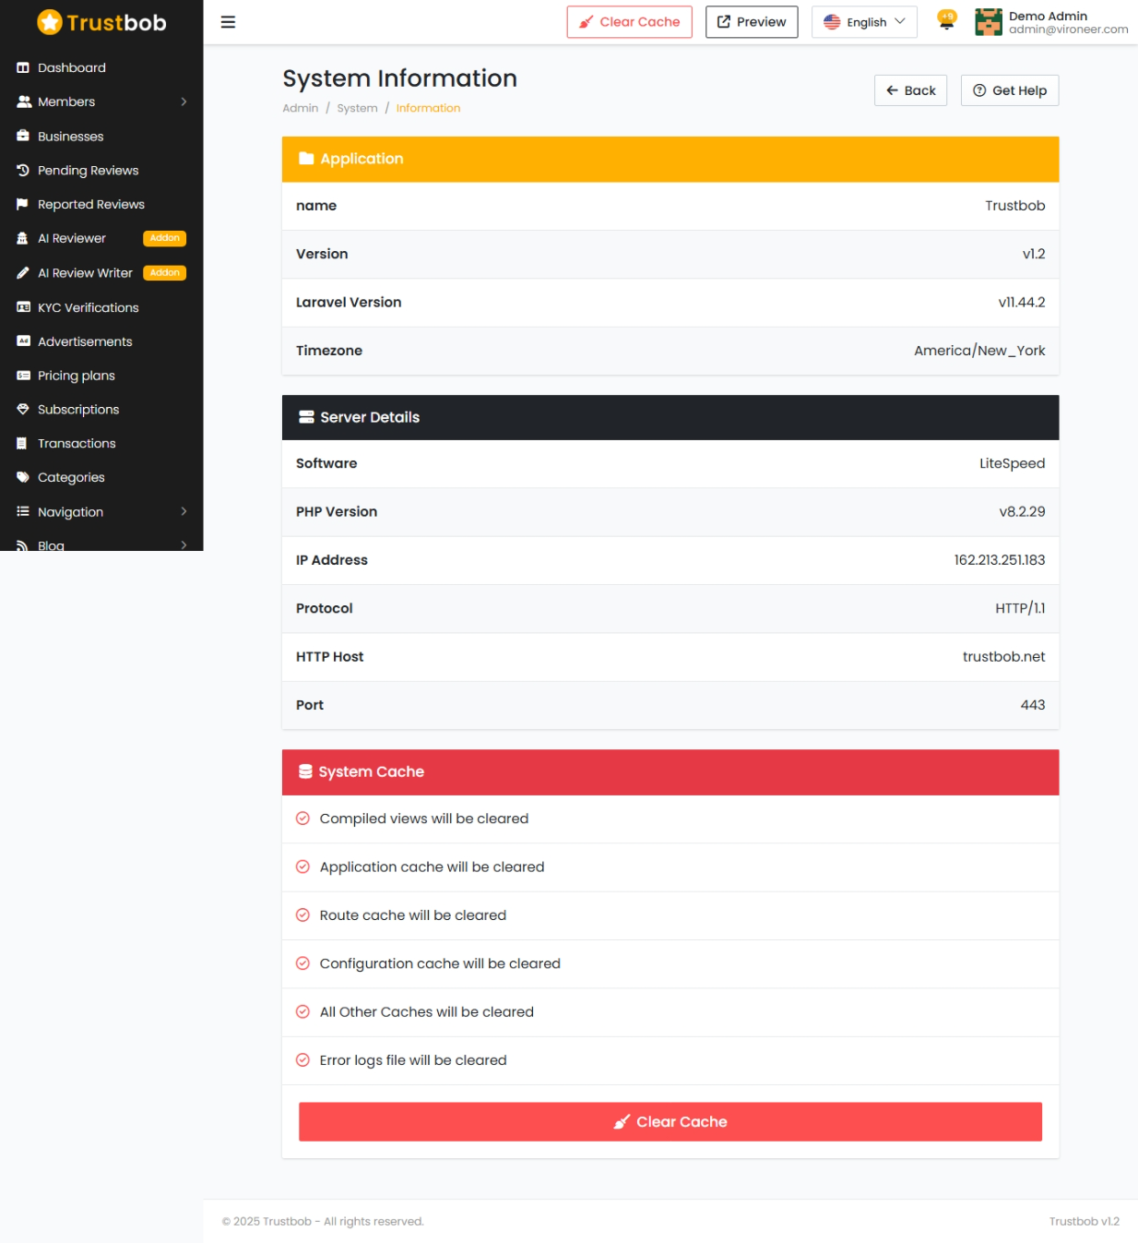This screenshot has height=1243, width=1138.
Task: Click 'All Other Caches will be cleared' text
Action: click(x=427, y=1011)
